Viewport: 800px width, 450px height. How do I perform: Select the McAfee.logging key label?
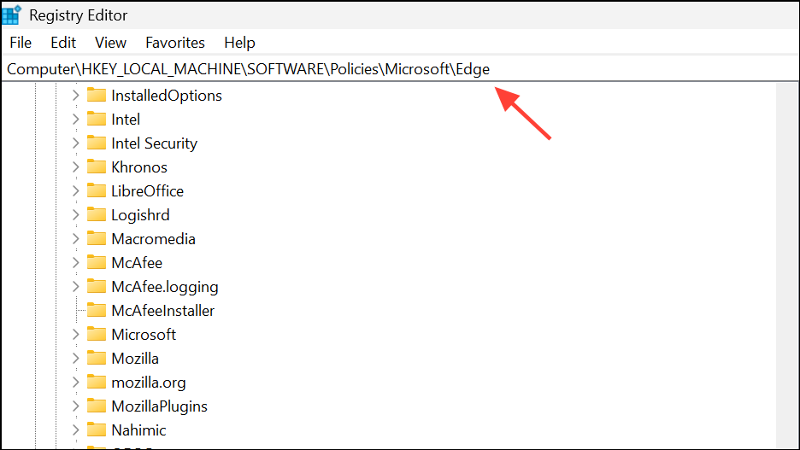tap(164, 287)
